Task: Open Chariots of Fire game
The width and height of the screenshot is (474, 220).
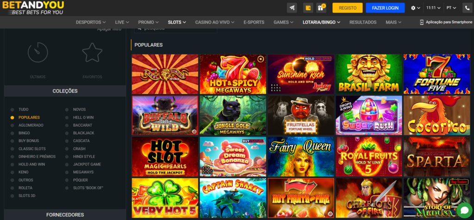Action: click(369, 198)
